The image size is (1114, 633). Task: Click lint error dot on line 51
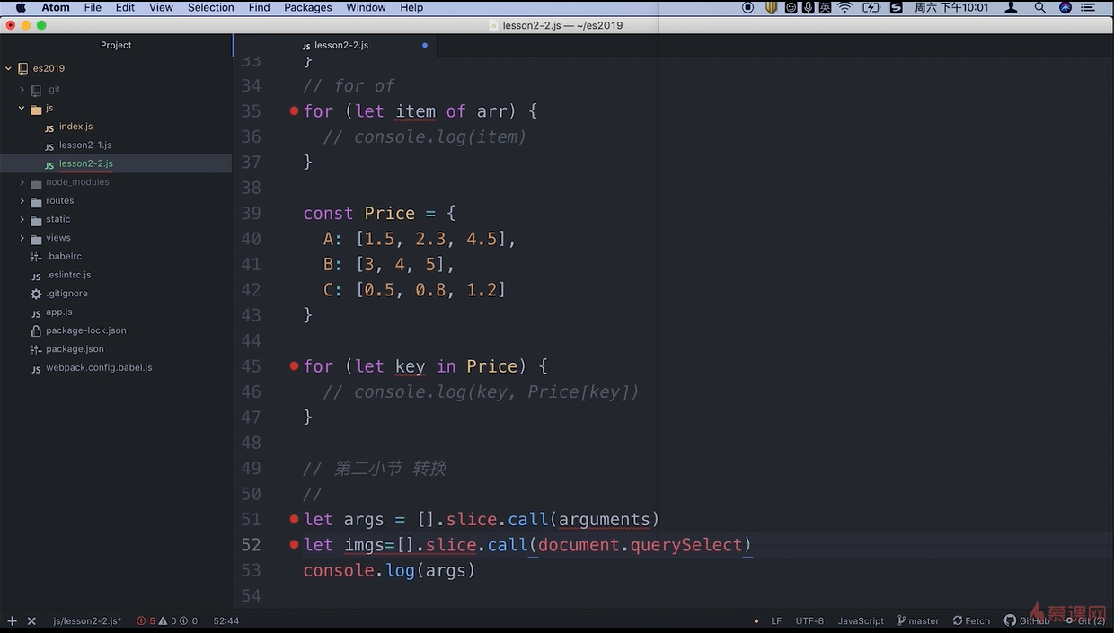click(294, 519)
